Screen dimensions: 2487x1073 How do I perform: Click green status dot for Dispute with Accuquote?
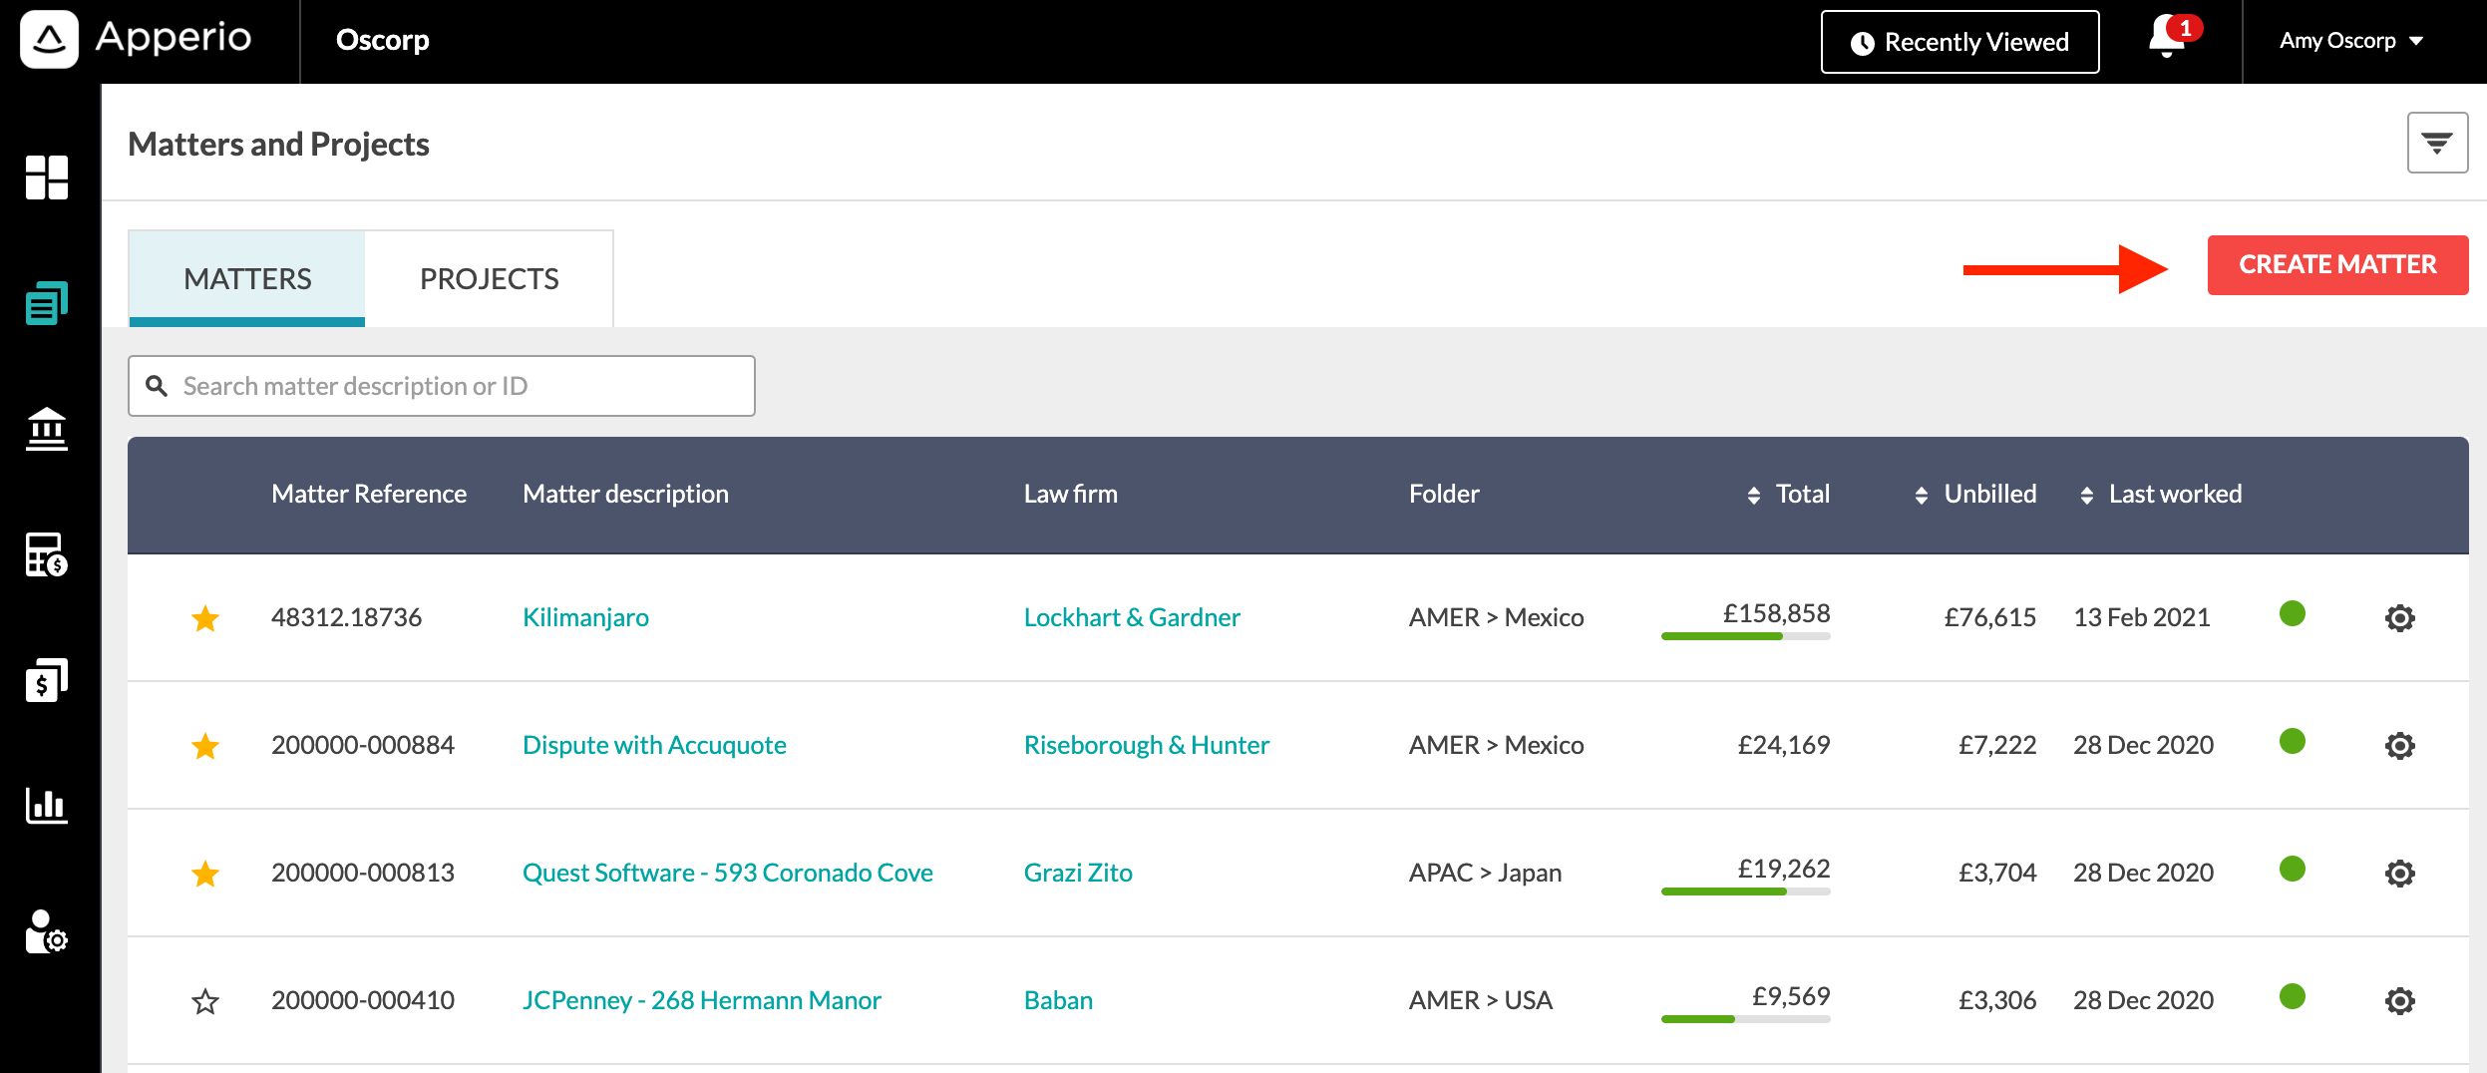pyautogui.click(x=2293, y=741)
